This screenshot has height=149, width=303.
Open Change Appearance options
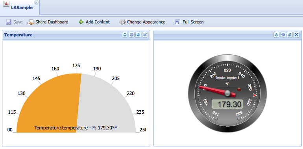142,22
